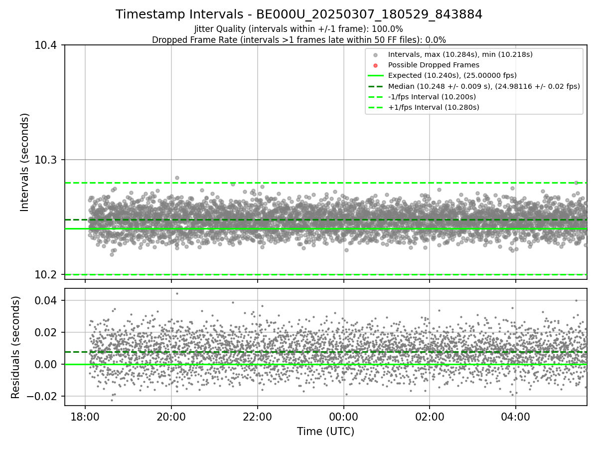Select legend entry 'Expected (10.240s)'
598x449 pixels.
pos(452,75)
